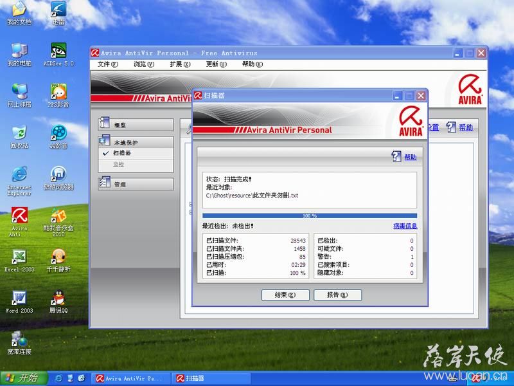Select the Internet Explorer desktop icon
Screen dimensions: 514x386
pos(19,181)
